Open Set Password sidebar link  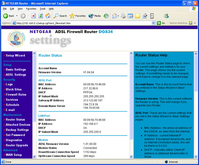pos(15,135)
